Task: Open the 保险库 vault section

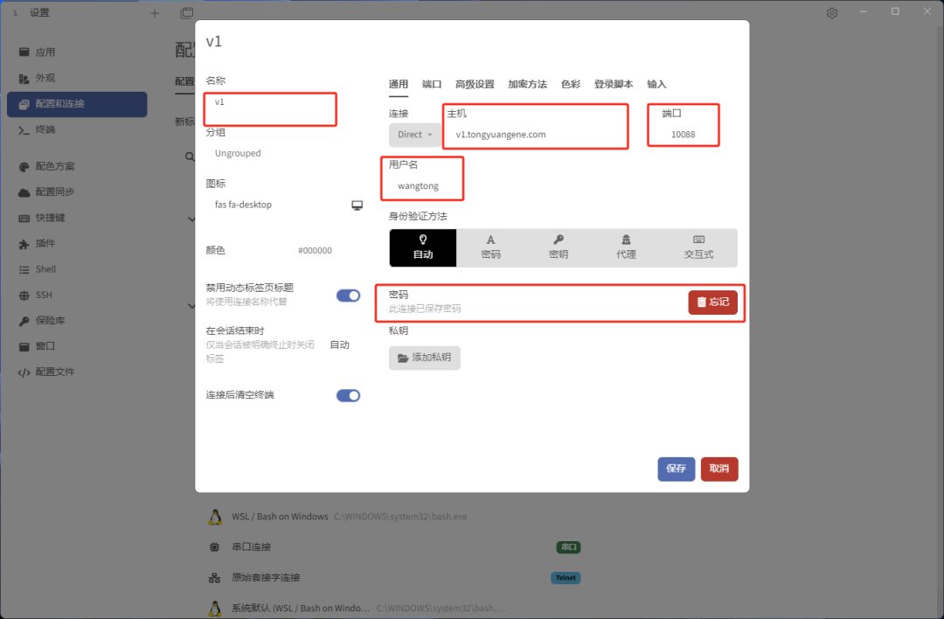Action: tap(77, 320)
